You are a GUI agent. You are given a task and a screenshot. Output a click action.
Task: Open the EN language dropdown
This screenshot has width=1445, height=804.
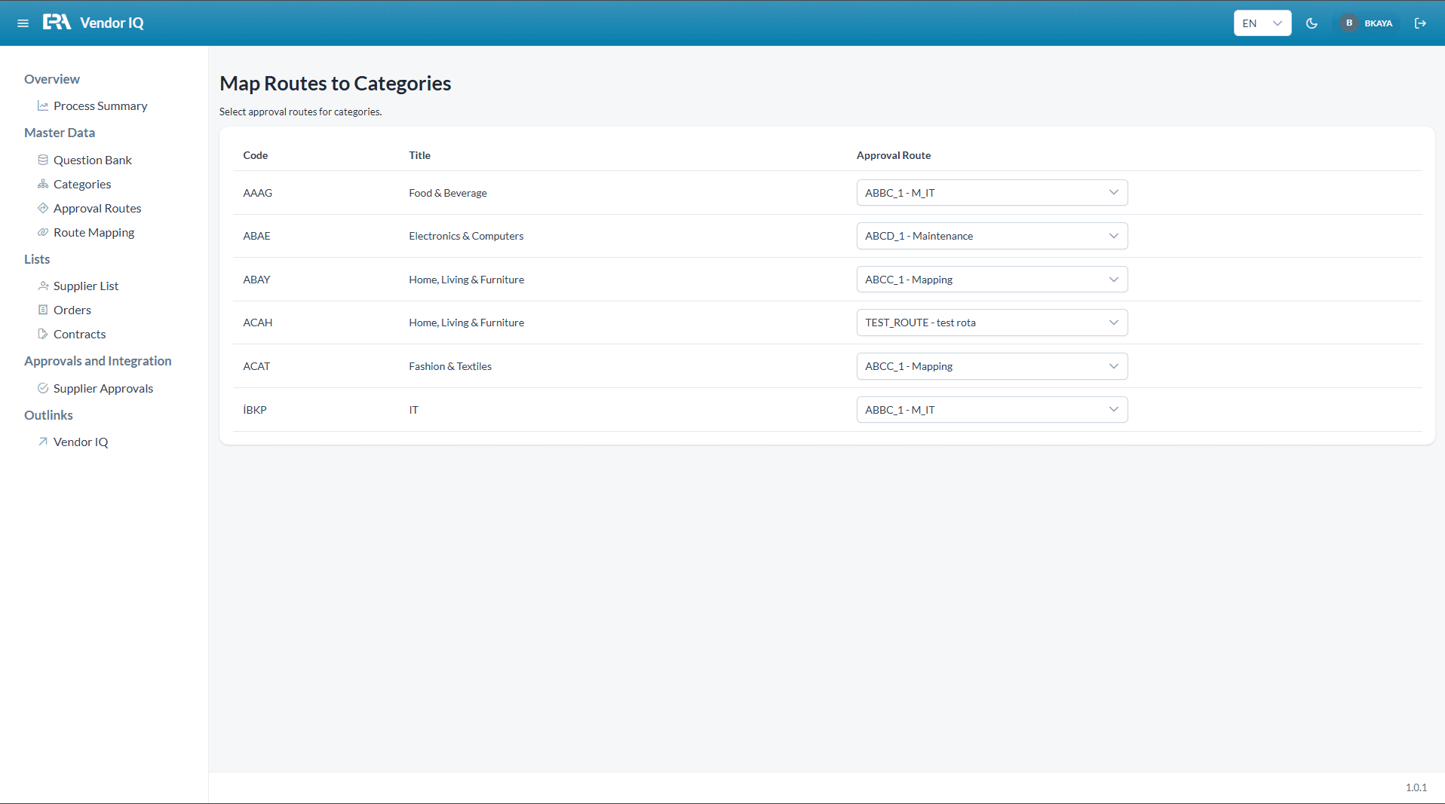tap(1262, 23)
